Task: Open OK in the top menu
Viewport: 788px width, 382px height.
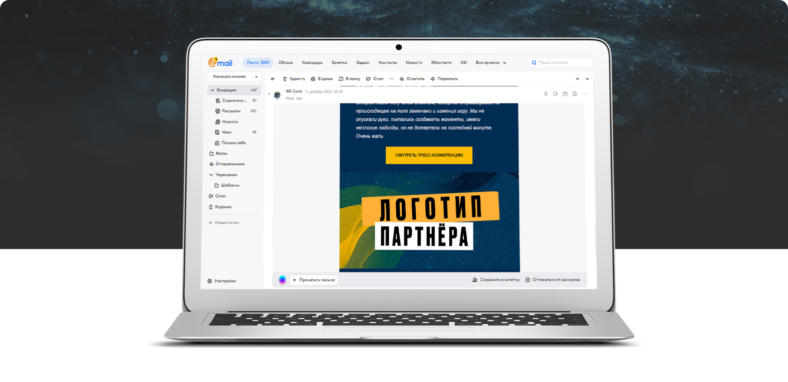Action: 464,62
